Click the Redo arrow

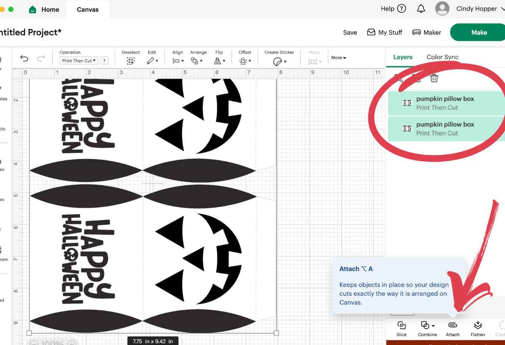pos(41,59)
